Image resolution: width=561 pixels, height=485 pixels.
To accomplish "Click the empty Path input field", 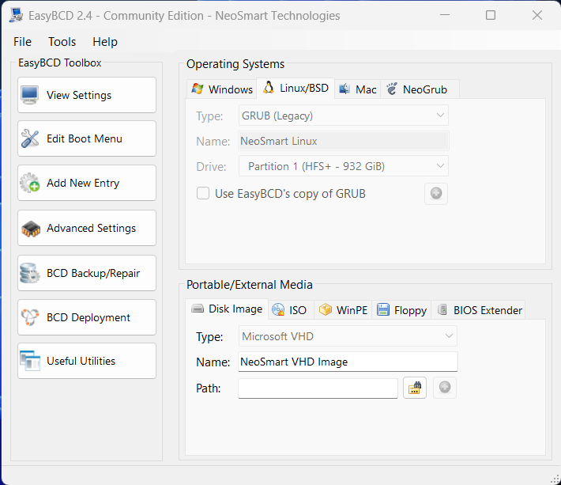I will 318,388.
